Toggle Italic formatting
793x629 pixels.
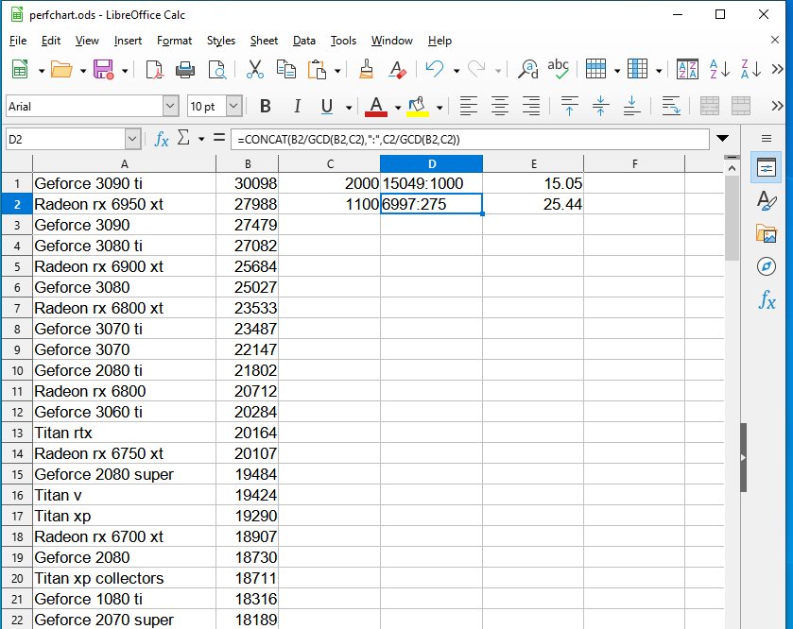tap(298, 106)
